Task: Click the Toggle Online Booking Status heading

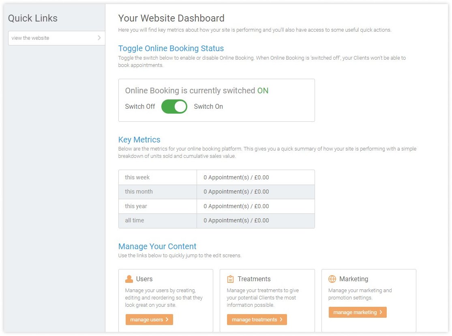Action: 171,49
